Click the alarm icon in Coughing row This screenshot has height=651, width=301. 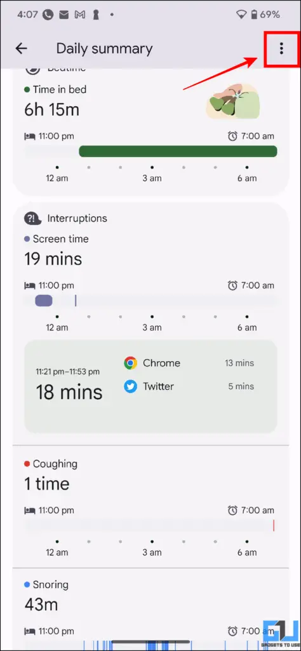point(232,511)
